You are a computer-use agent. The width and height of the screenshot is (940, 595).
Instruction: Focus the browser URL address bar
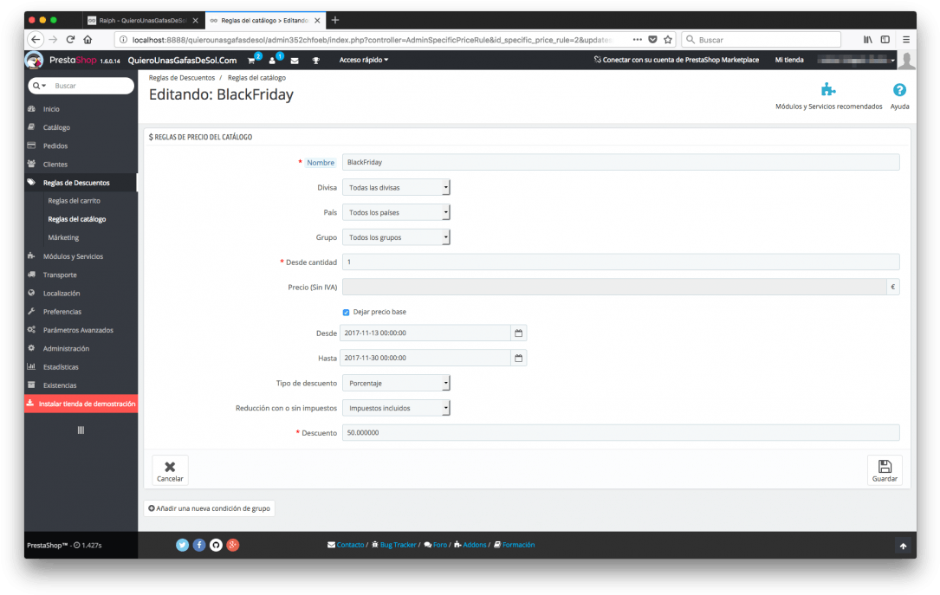372,40
